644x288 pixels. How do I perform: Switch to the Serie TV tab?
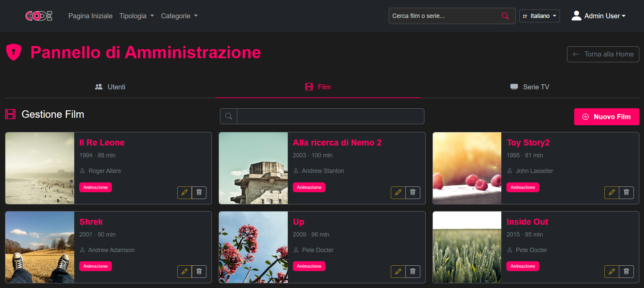tap(530, 87)
